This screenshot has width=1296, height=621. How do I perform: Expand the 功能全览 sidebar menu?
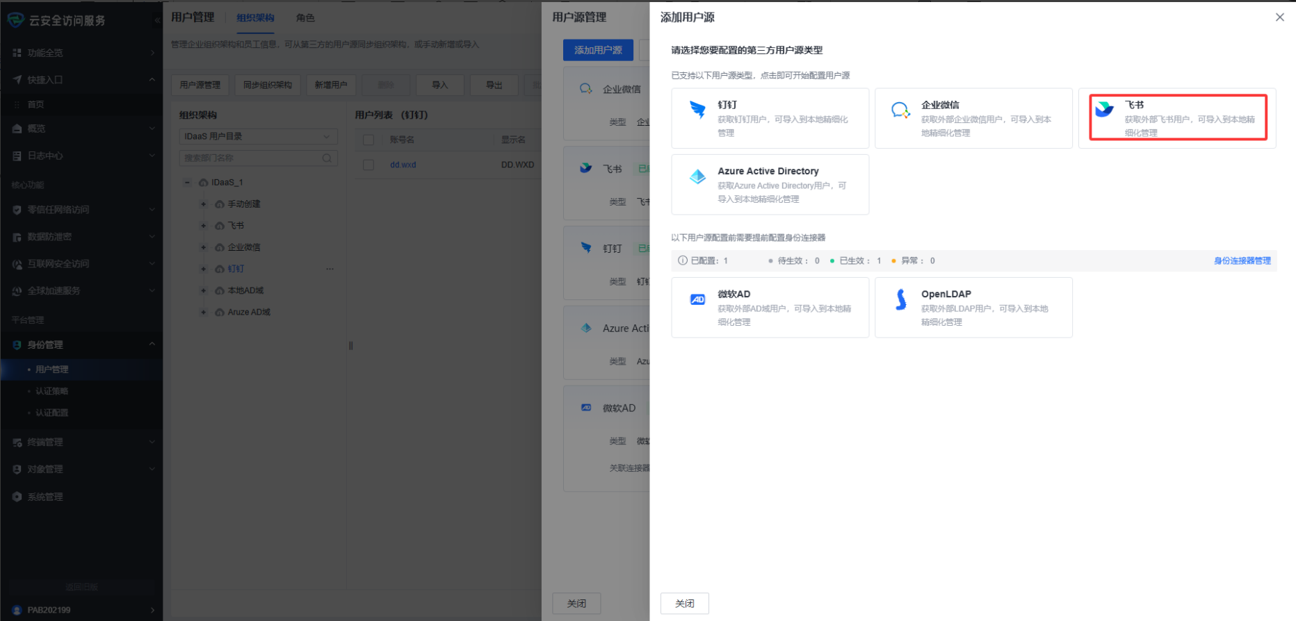[x=81, y=53]
